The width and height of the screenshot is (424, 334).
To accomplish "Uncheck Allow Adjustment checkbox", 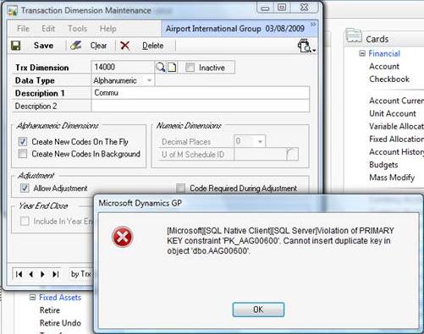I will [25, 188].
